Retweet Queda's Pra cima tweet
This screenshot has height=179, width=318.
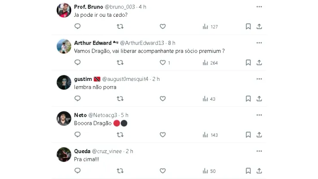point(120,171)
